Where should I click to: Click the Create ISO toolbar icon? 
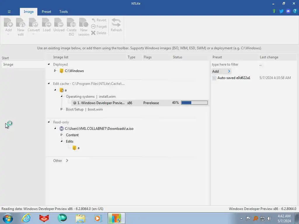pos(72,22)
